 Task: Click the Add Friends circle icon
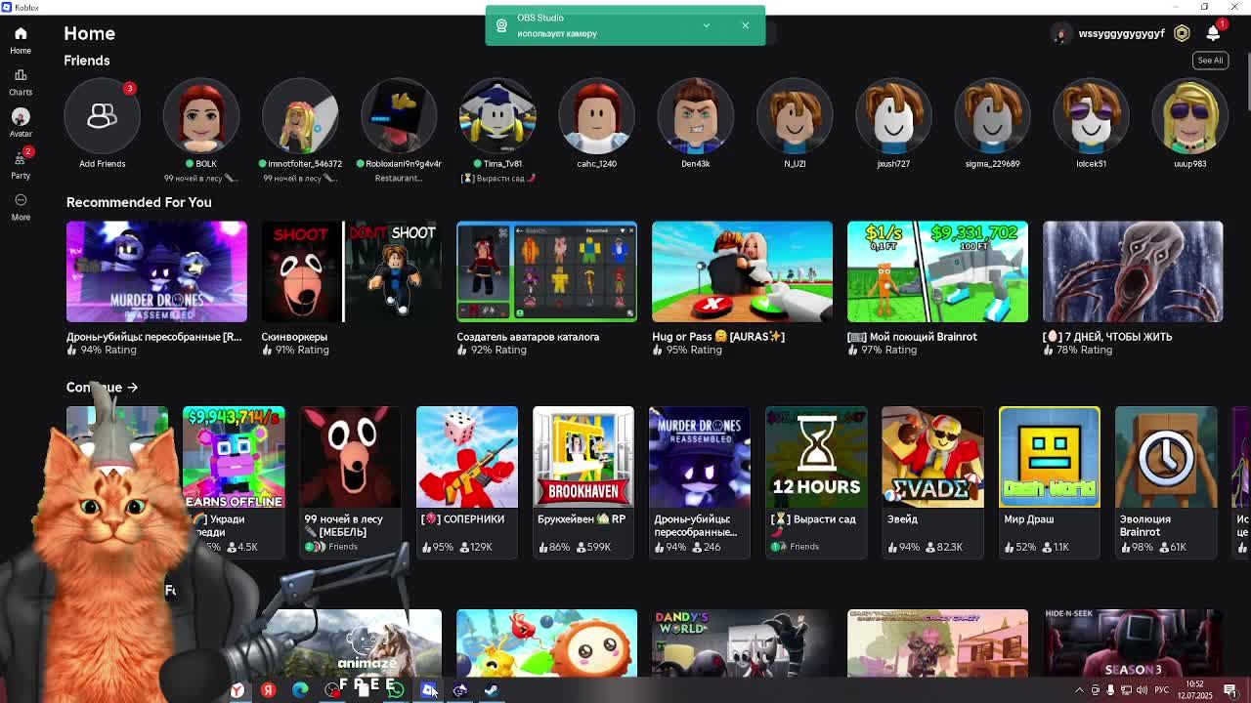(102, 116)
